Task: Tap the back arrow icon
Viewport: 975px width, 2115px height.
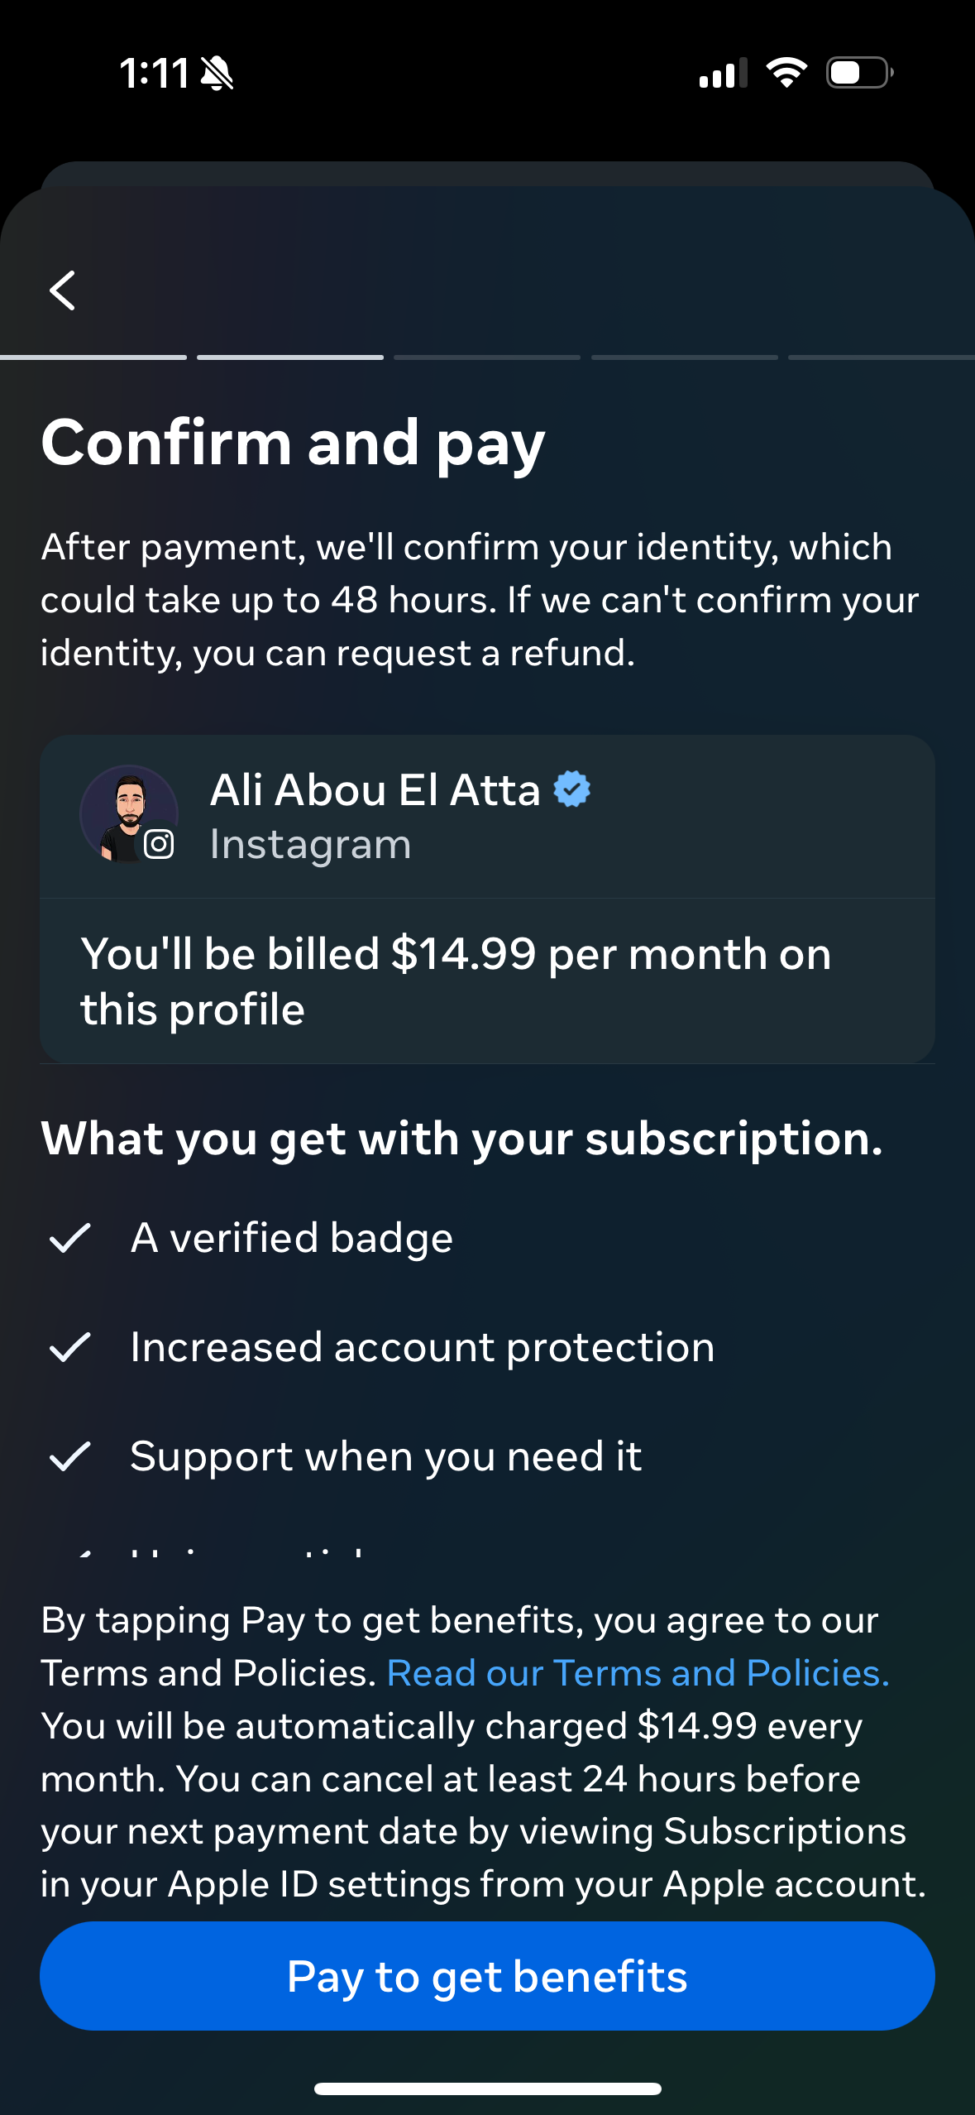Action: tap(63, 290)
